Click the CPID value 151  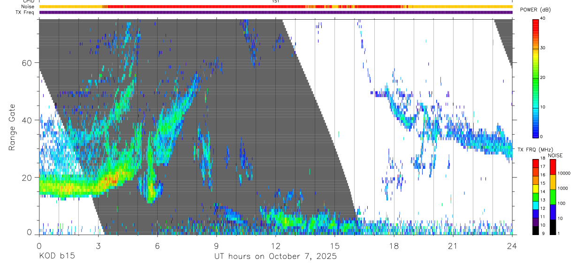(x=275, y=1)
